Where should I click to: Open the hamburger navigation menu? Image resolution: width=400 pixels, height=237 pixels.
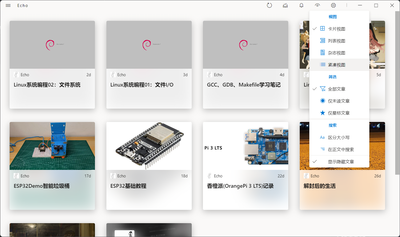click(8, 6)
